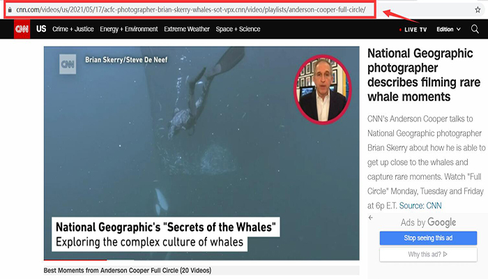This screenshot has width=488, height=279.
Task: Watch LIVE TV from the header
Action: click(x=414, y=29)
